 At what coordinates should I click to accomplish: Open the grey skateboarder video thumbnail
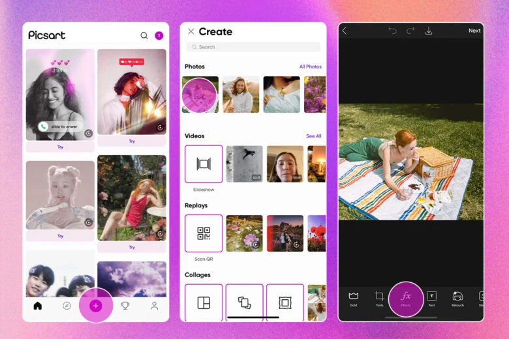245,164
